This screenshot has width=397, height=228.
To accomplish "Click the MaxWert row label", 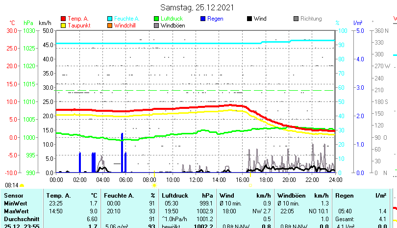I will tap(16, 210).
